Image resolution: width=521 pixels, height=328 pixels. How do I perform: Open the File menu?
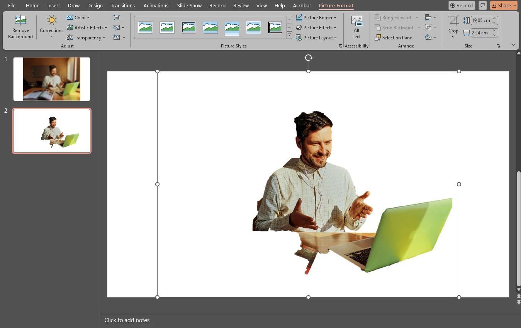point(12,5)
